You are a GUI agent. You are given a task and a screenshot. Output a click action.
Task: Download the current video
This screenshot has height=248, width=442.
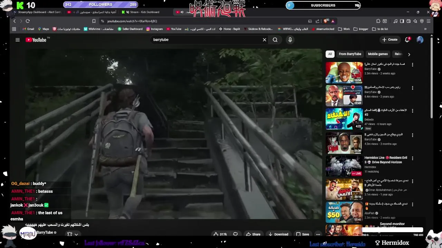pyautogui.click(x=278, y=234)
